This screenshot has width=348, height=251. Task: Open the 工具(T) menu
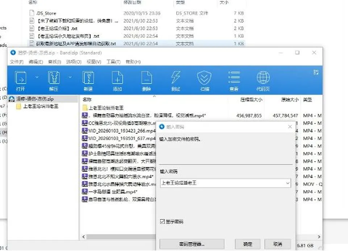pyautogui.click(x=113, y=62)
